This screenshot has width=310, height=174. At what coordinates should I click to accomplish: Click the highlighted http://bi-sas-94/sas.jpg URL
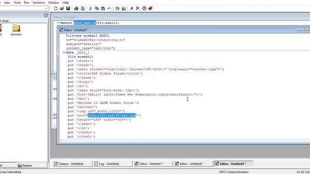tap(111, 116)
